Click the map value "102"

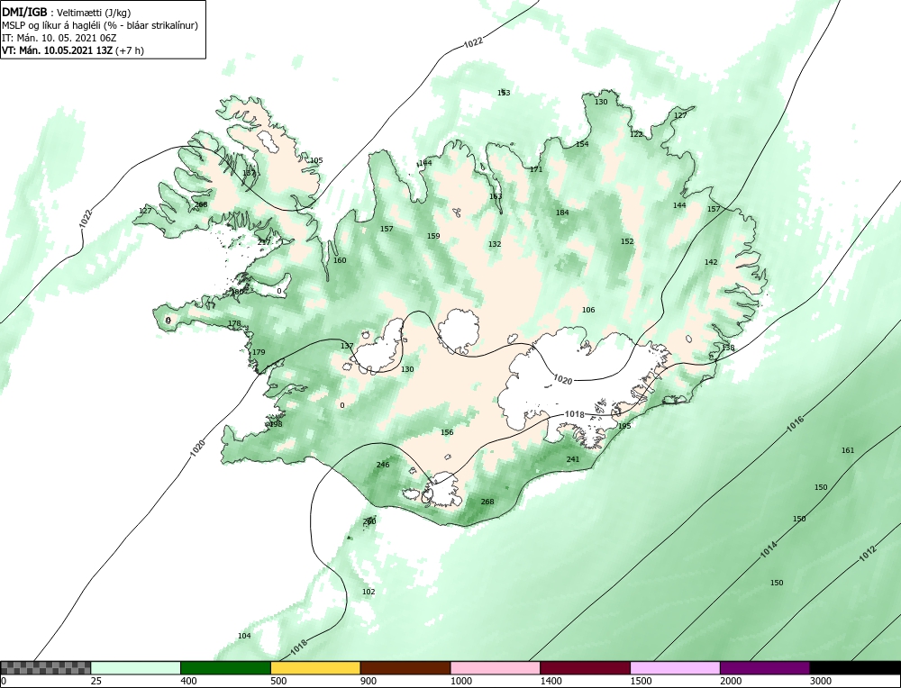pos(369,592)
